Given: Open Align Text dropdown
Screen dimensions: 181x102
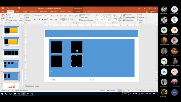Looking at the screenshot, I should coord(83,18).
